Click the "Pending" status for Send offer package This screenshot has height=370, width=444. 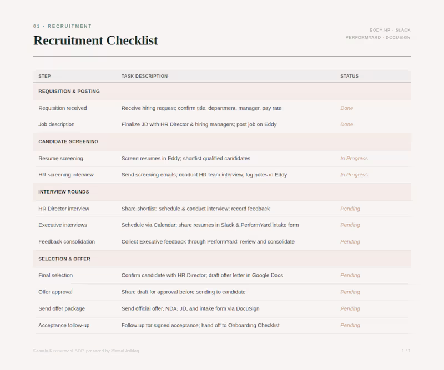(x=350, y=309)
